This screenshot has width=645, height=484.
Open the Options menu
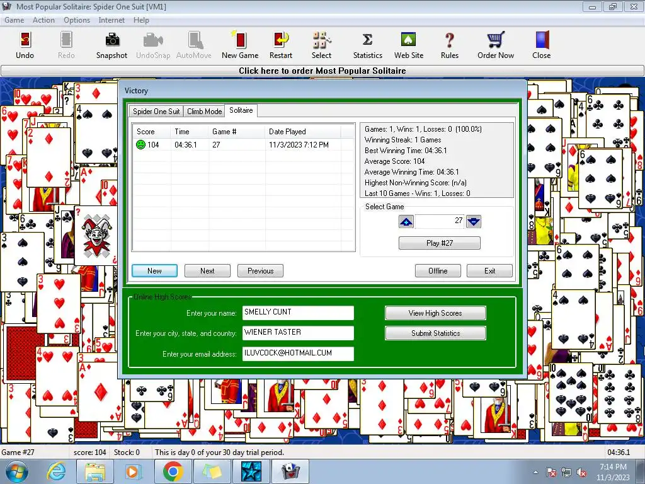click(76, 20)
